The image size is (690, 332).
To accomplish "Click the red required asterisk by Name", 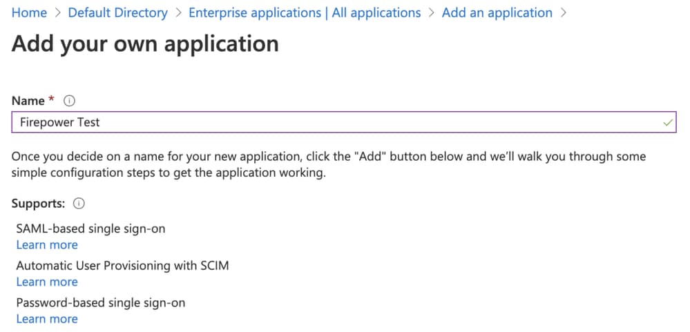I will [52, 100].
